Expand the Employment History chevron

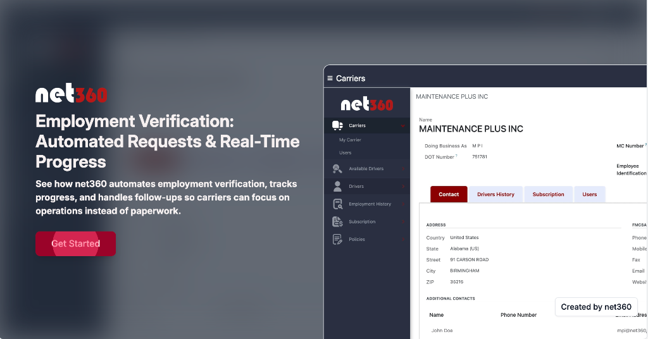click(403, 204)
